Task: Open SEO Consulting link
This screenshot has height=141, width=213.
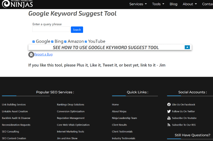Action: (x=10, y=131)
